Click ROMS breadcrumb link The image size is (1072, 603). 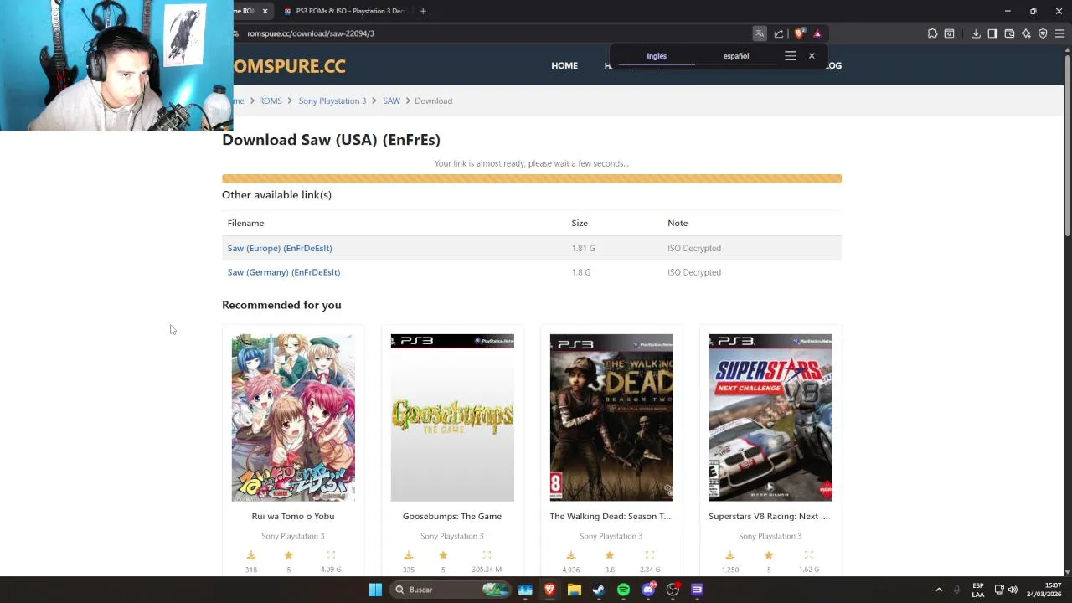point(271,100)
